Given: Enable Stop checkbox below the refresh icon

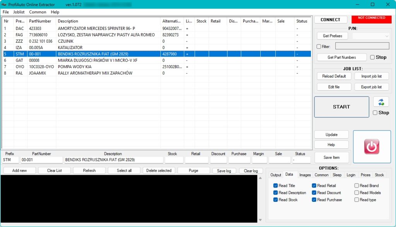Looking at the screenshot, I should point(375,113).
